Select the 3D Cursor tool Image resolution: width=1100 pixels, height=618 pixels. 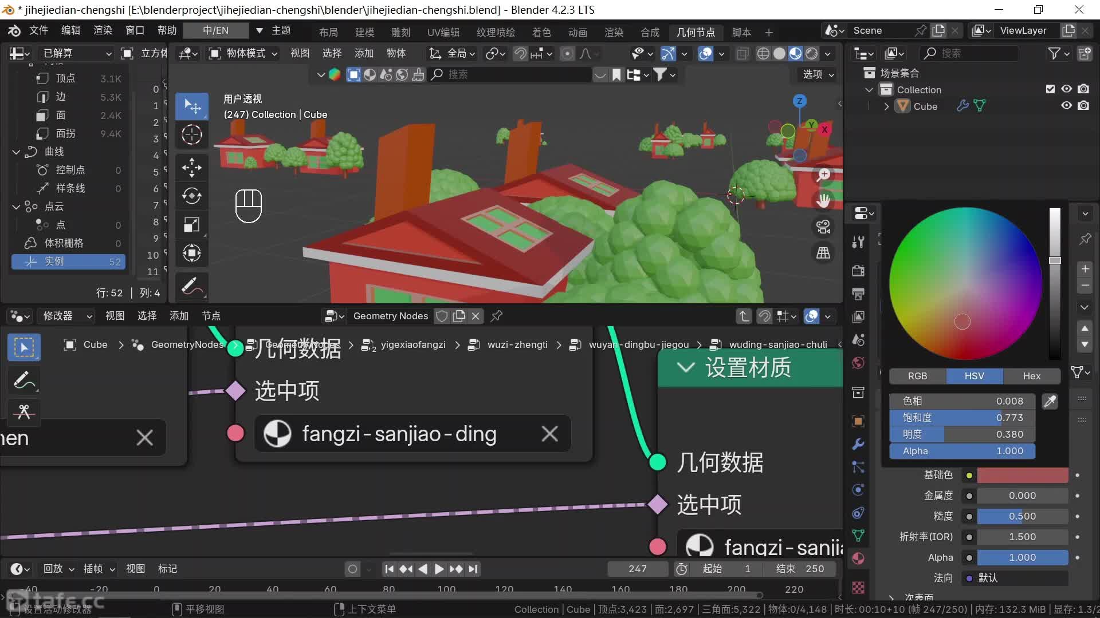tap(191, 135)
